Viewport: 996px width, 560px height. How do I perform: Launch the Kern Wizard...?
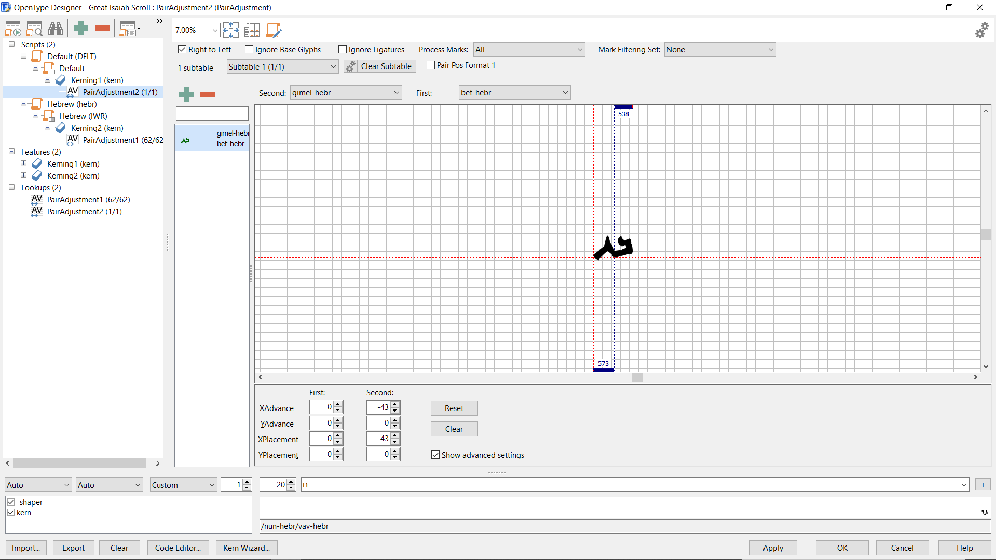[x=247, y=548]
